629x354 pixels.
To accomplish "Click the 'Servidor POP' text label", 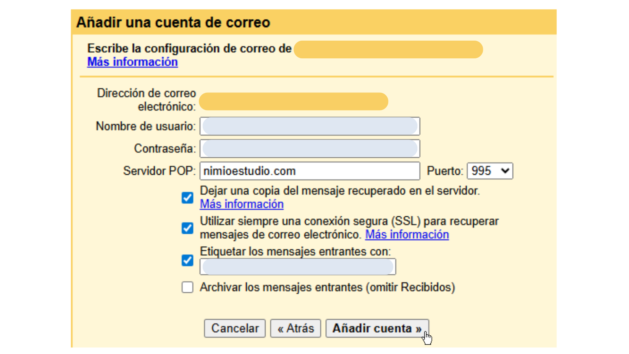I will 159,171.
